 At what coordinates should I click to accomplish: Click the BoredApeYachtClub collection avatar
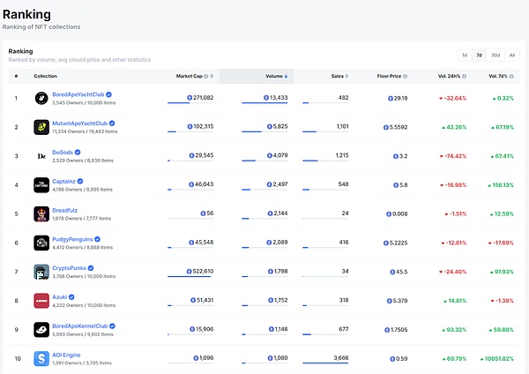click(x=41, y=97)
